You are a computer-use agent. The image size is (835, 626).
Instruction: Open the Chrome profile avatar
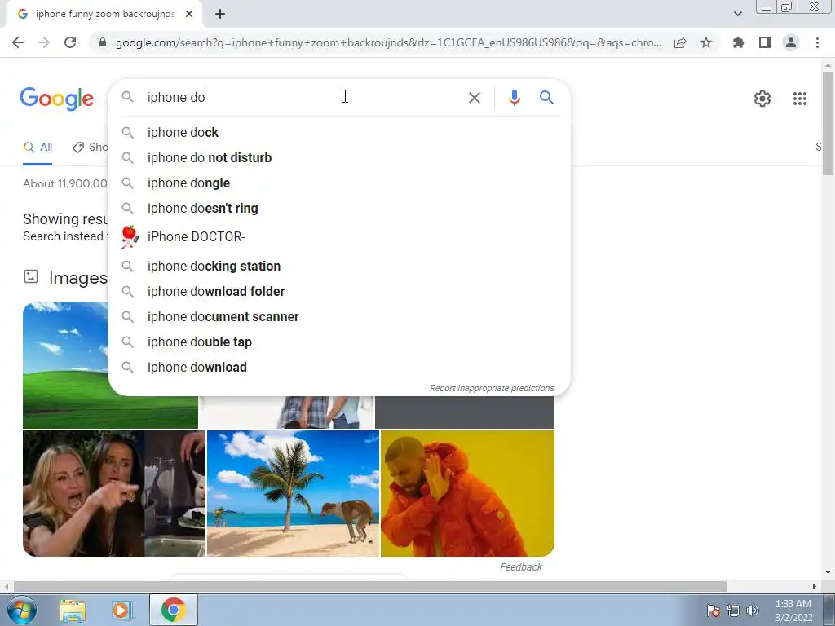[x=791, y=42]
